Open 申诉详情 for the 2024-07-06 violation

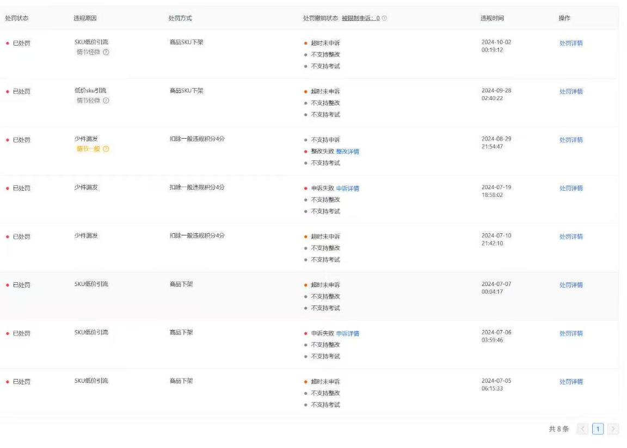click(347, 334)
